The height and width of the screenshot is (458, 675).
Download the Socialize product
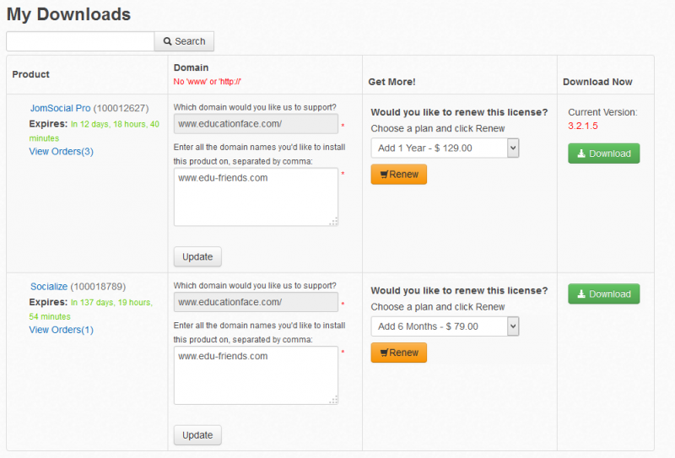(603, 294)
